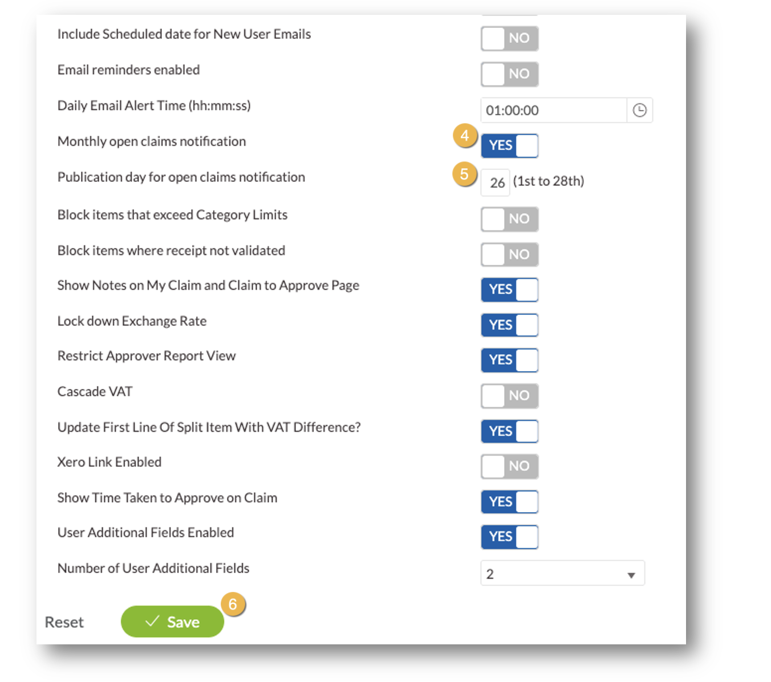The image size is (771, 682).
Task: Disable Monthly open claims notification
Action: click(509, 145)
